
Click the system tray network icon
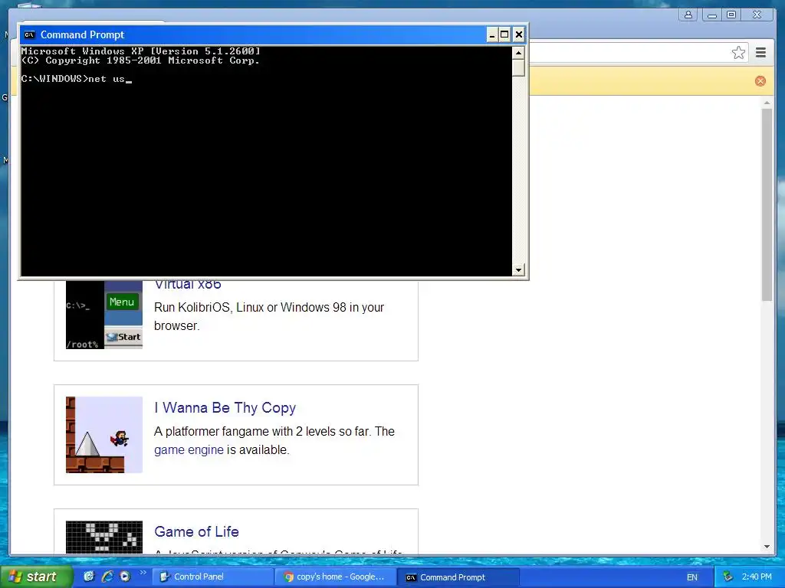click(x=728, y=577)
